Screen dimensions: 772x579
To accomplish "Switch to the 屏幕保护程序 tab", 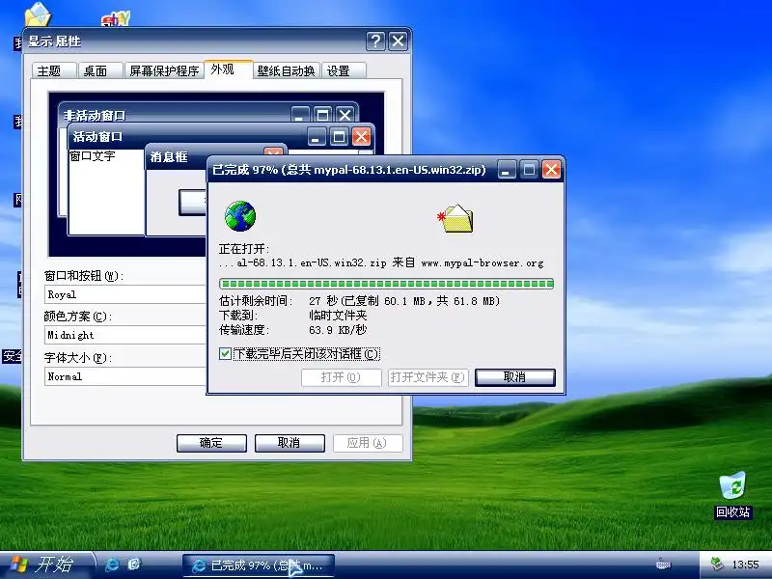I will [164, 70].
